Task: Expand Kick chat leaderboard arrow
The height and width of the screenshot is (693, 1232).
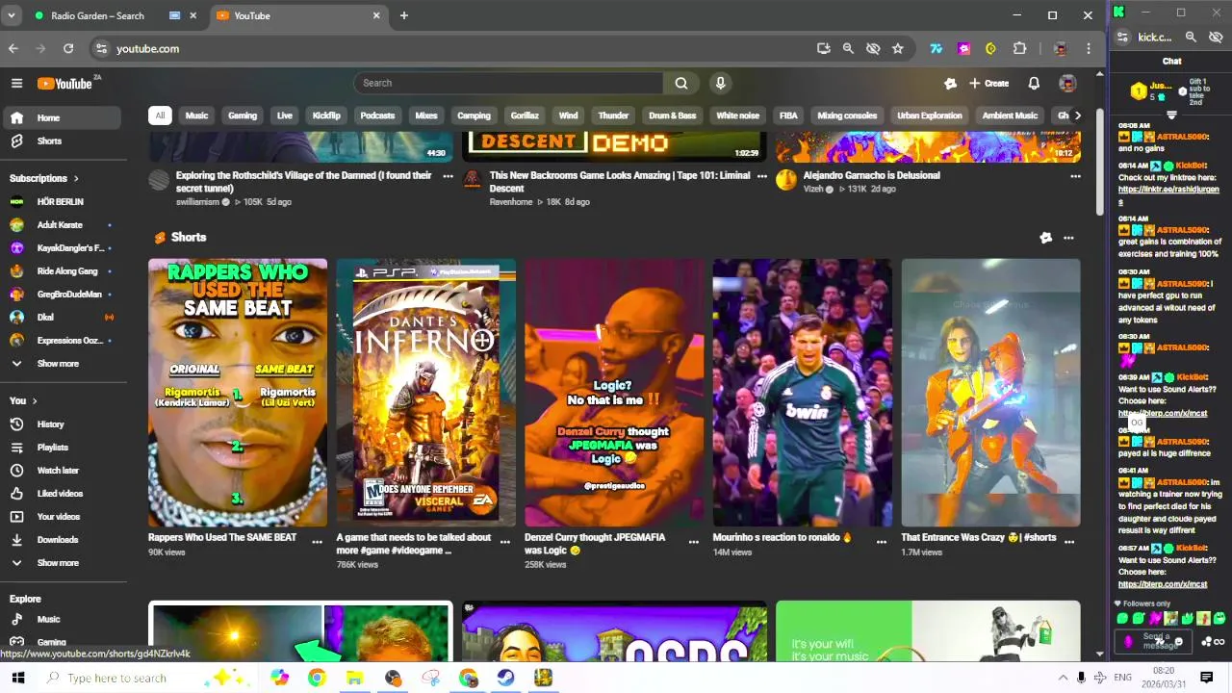Action: [x=1171, y=115]
